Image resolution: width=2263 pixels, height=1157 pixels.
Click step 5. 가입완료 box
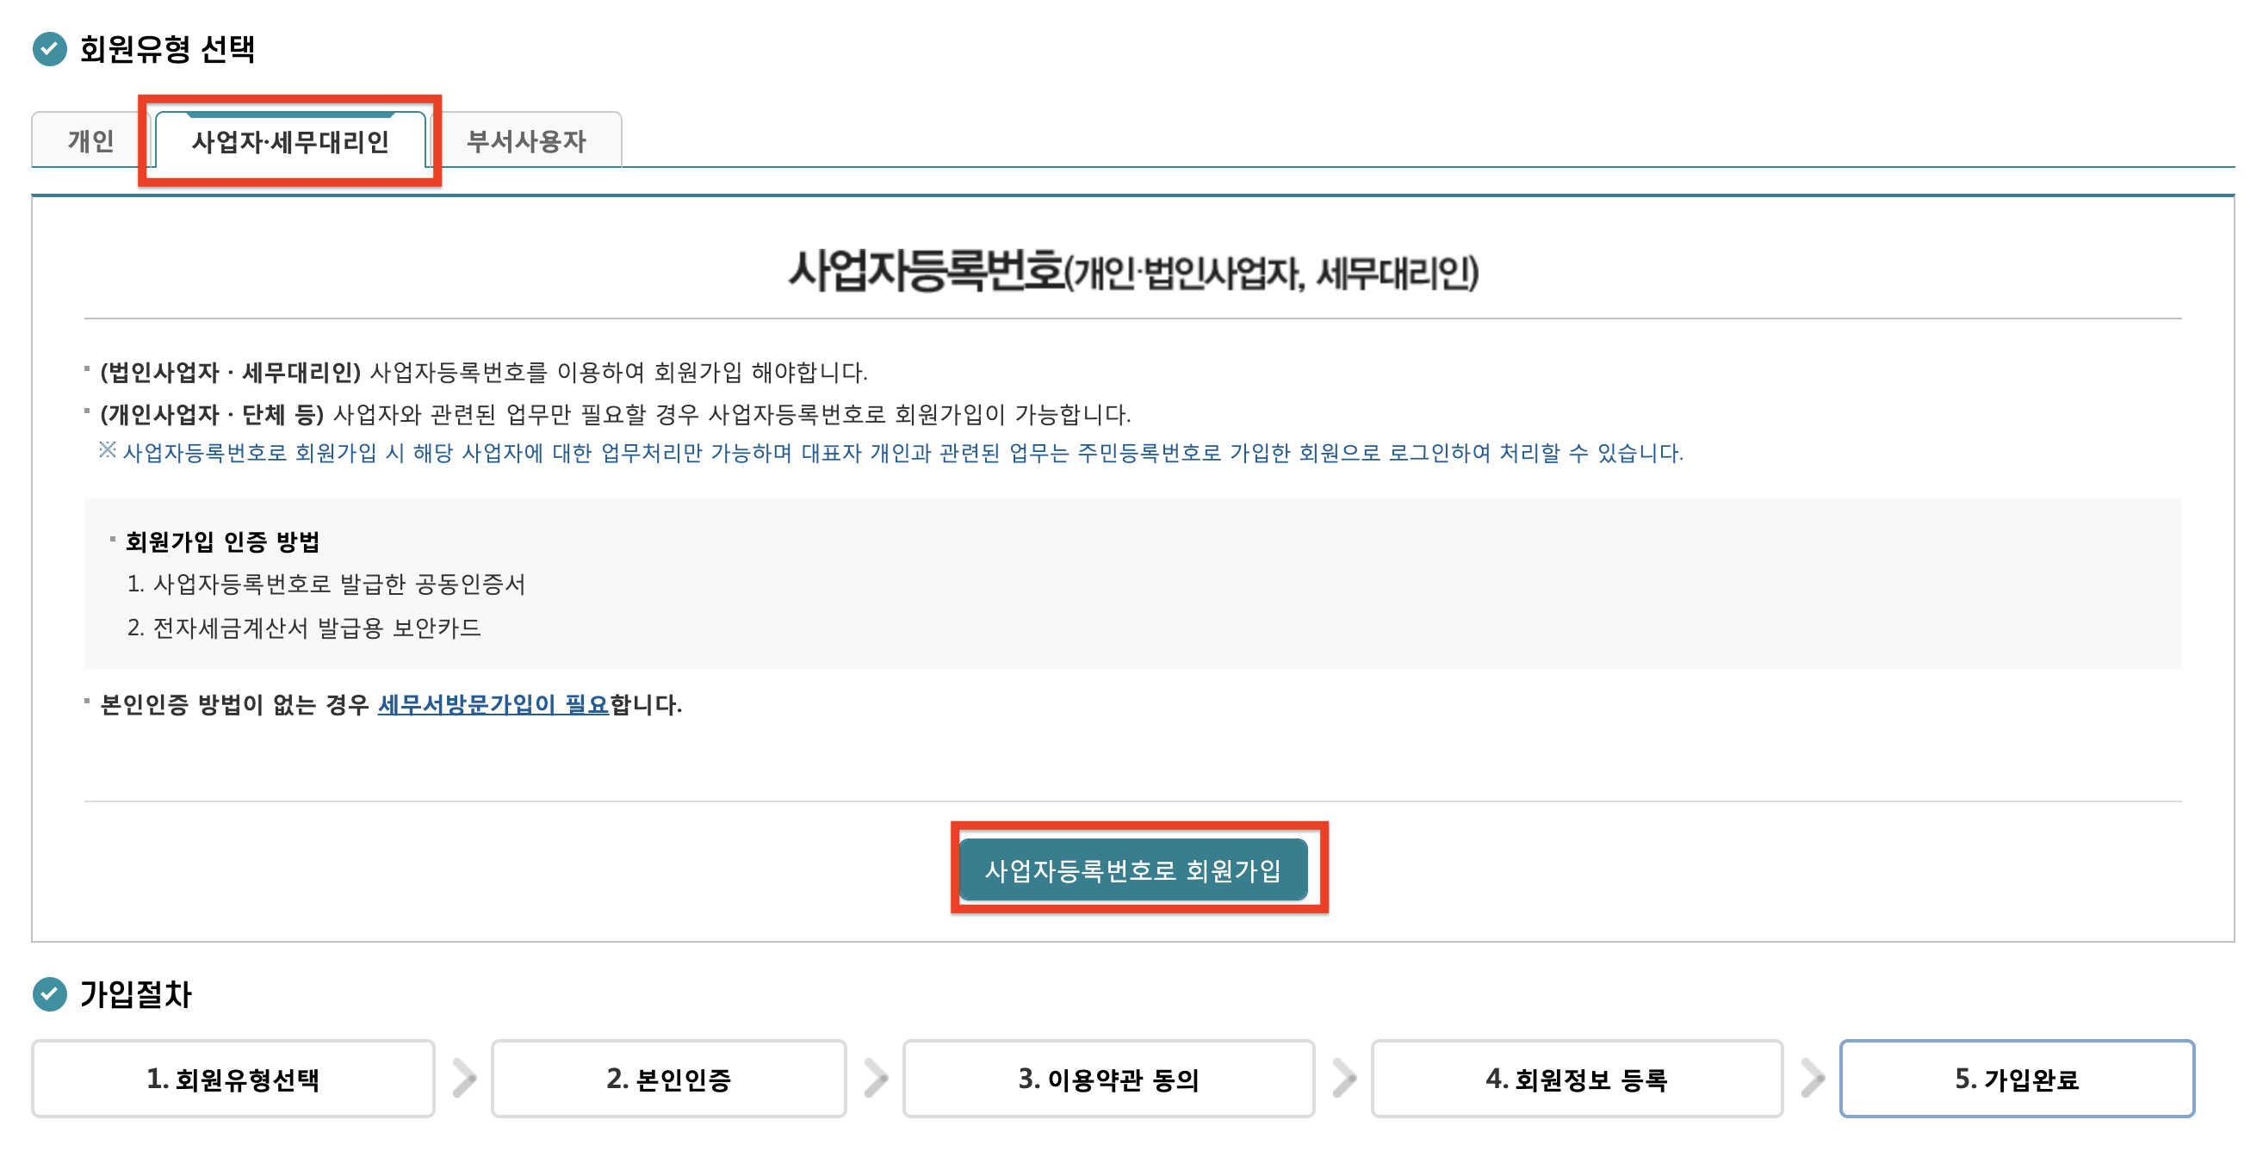2016,1078
